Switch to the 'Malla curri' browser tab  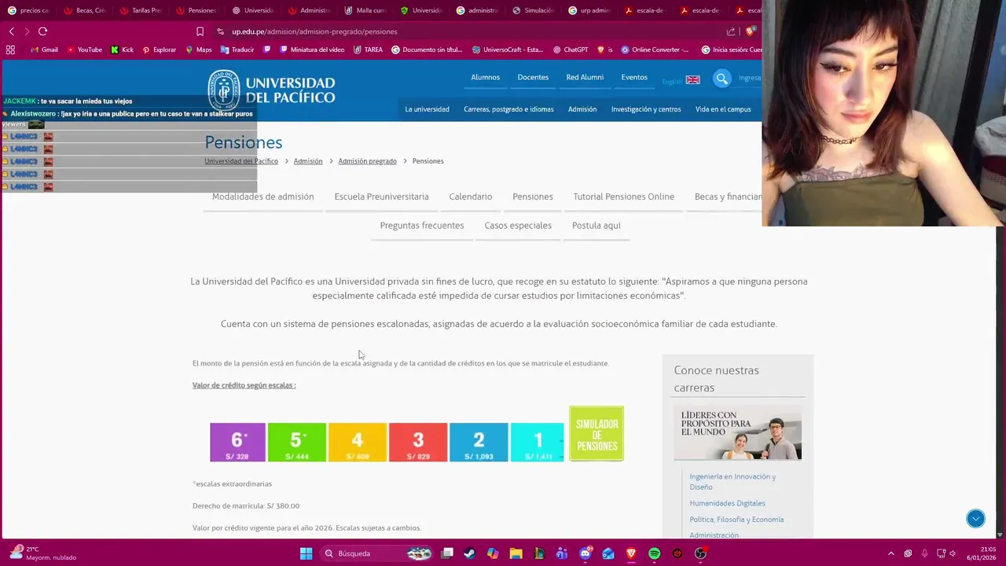tap(365, 10)
